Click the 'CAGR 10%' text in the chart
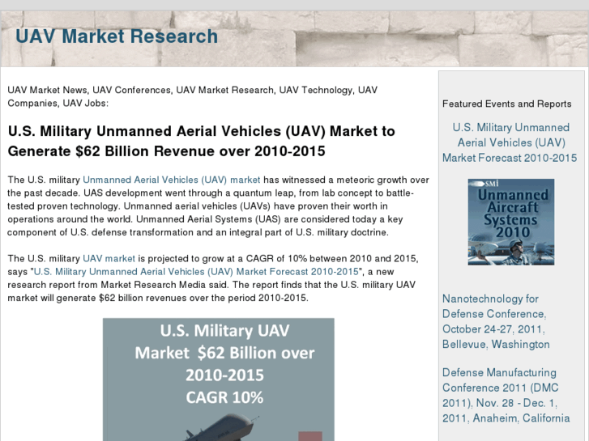Screen dimensions: 589x441 (224, 397)
